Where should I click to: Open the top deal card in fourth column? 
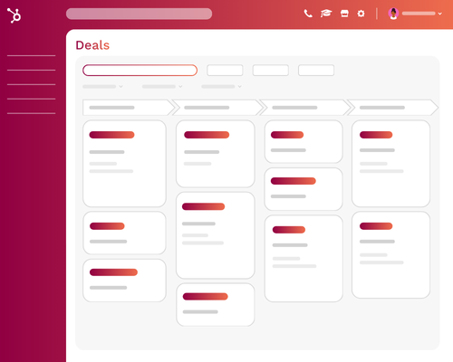390,164
